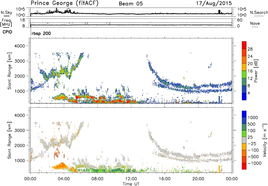
Task: Click the "Velocity [m s⁻¹]" colorbar title
Action: tap(265, 140)
